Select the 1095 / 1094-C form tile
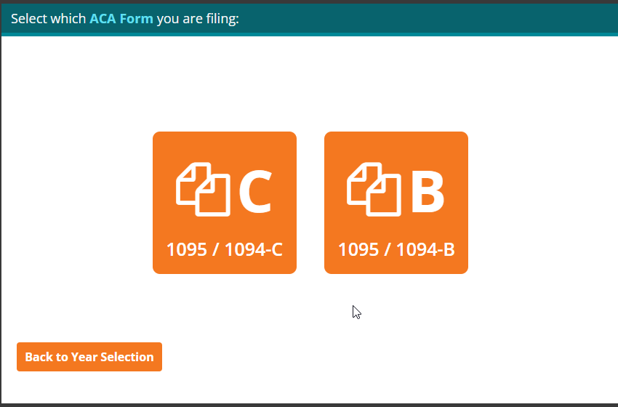618x407 pixels. (x=225, y=203)
